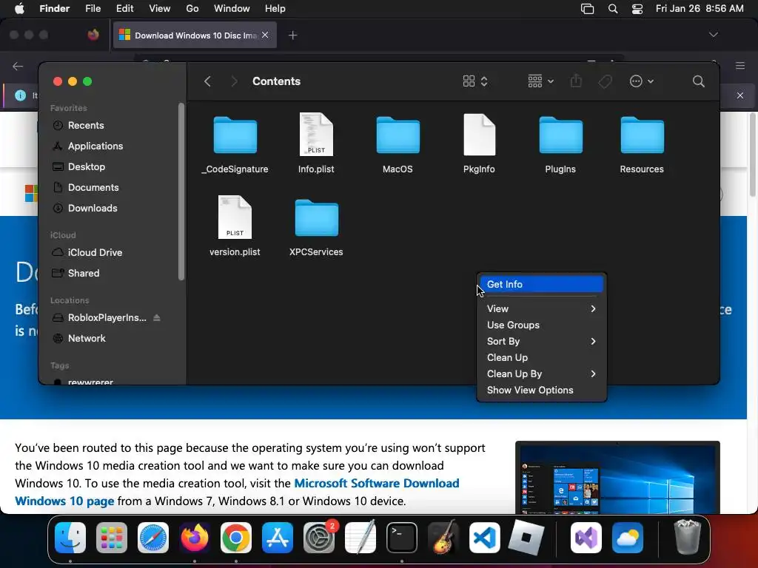Open Trash from the Dock
This screenshot has width=758, height=568.
687,537
